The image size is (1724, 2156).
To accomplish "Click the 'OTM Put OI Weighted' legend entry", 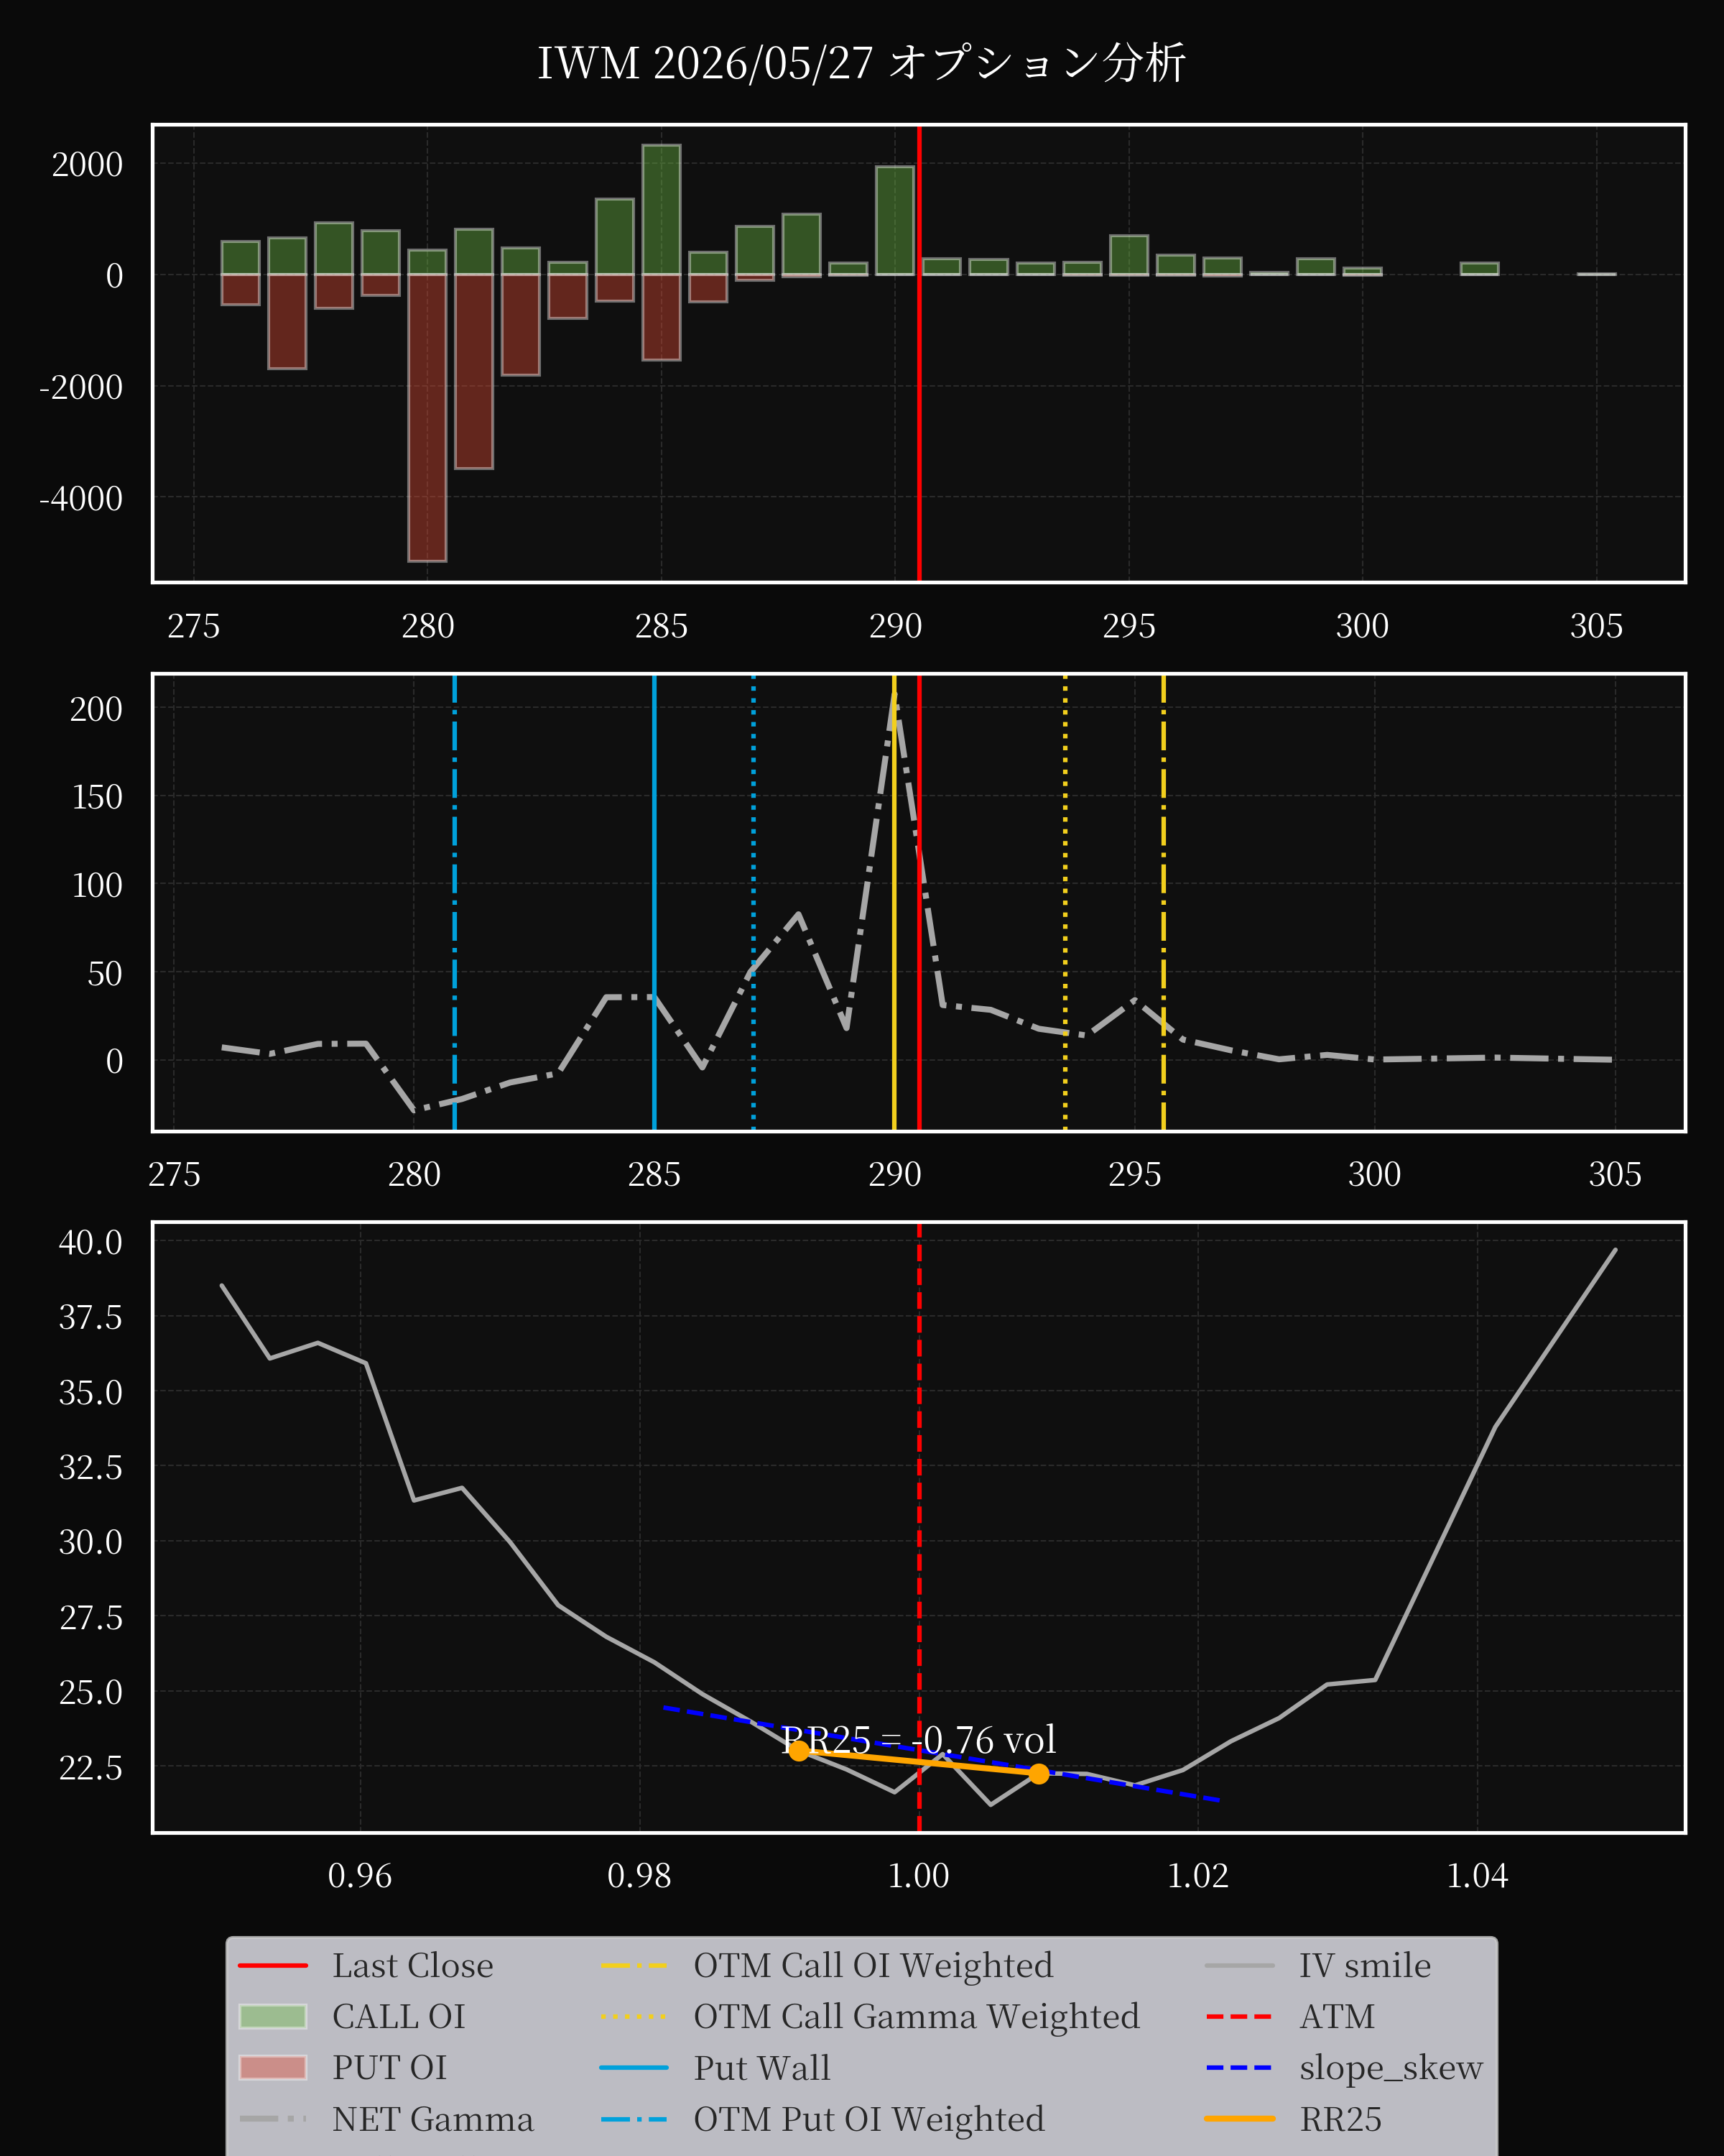I will (x=822, y=2120).
